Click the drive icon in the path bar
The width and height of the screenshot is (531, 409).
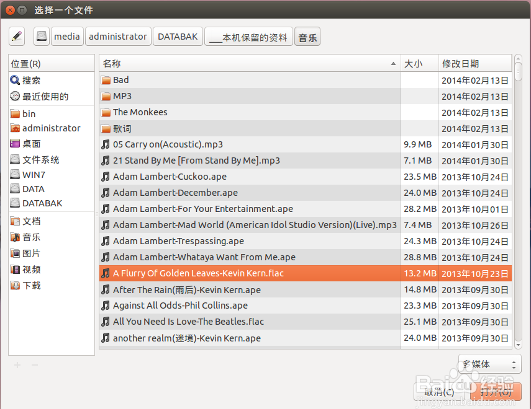point(42,36)
